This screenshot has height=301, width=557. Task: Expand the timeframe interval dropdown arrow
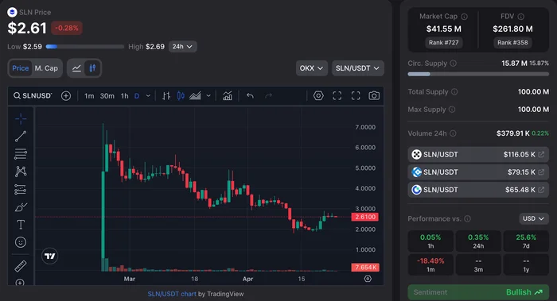pos(148,96)
